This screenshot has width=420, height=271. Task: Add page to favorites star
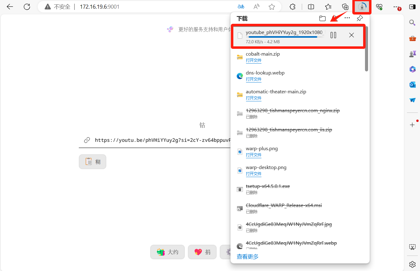[272, 7]
